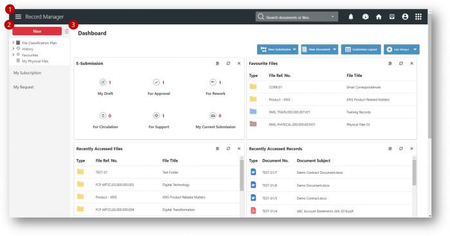
Task: Open My Request in sidebar
Action: (24, 87)
